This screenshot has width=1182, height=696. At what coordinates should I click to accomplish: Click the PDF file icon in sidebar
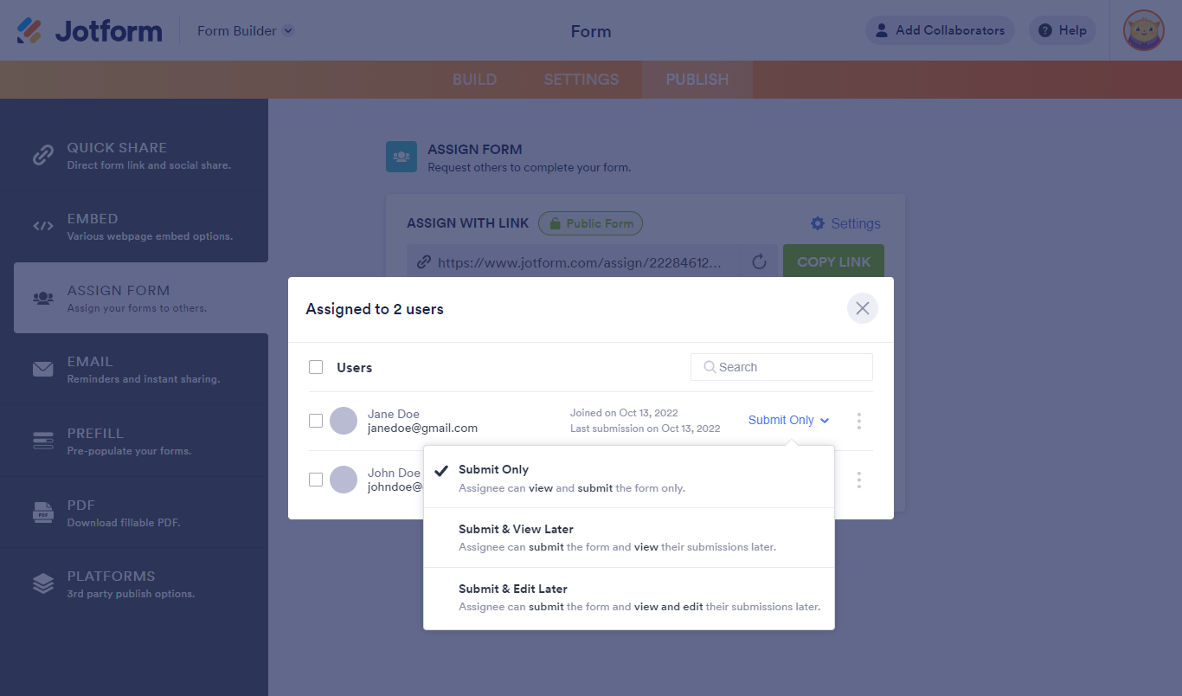click(x=43, y=512)
